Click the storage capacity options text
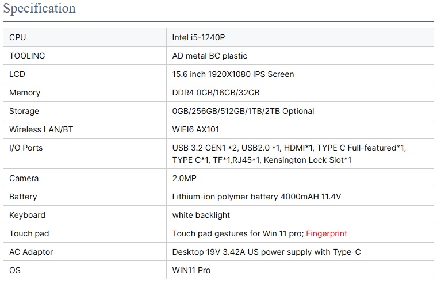Viewport: 437px width, 284px height. pyautogui.click(x=243, y=111)
